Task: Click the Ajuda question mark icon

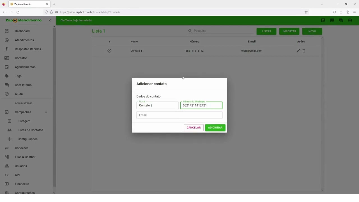Action: 7,94
